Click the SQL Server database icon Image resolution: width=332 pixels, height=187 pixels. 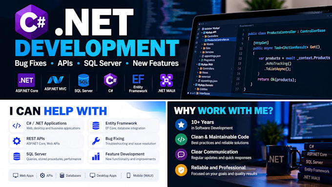coord(83,80)
